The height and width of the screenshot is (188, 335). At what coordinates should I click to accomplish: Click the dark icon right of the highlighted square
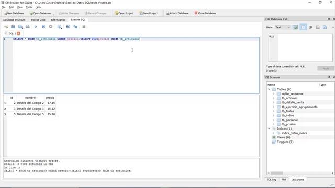pos(310,27)
